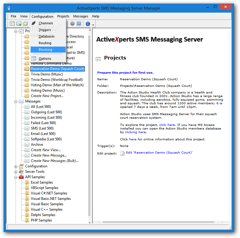The height and width of the screenshot is (238, 240).
Task: Click folder icon of Excel Samples
Action: pos(27,182)
